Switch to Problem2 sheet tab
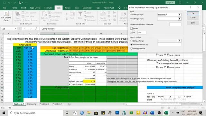This screenshot has width=206, height=116. (x=32, y=104)
